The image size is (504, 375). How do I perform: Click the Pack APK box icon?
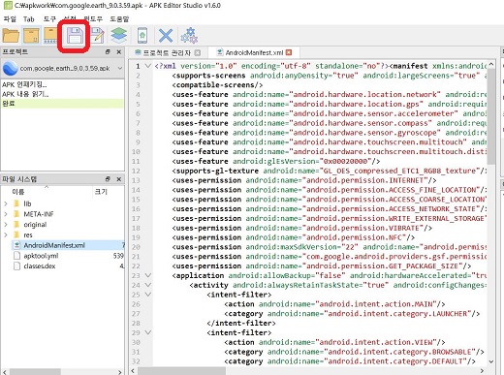tap(31, 36)
